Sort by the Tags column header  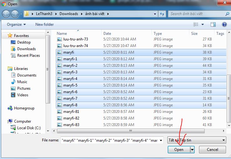[220, 34]
